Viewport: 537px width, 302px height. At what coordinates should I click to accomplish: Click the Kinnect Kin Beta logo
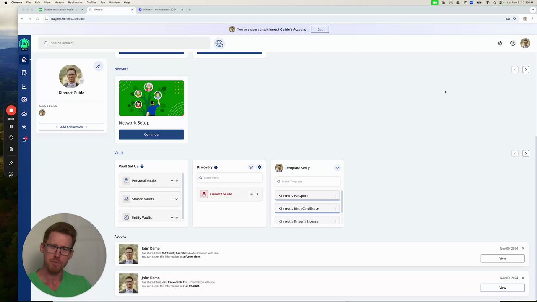pos(24,44)
